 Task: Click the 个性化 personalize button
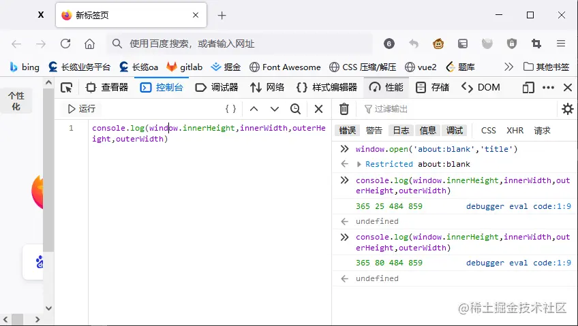[16, 101]
